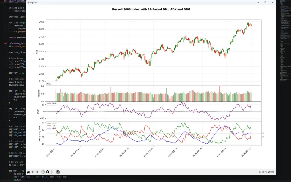This screenshot has width=291, height=182.
Task: Open Configure subplots sliders tool
Action: (52, 172)
